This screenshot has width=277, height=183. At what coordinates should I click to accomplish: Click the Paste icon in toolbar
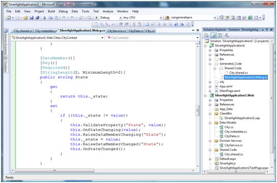point(56,18)
